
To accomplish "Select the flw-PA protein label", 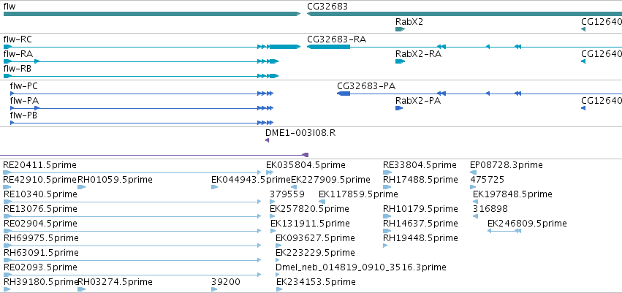I will pos(24,101).
